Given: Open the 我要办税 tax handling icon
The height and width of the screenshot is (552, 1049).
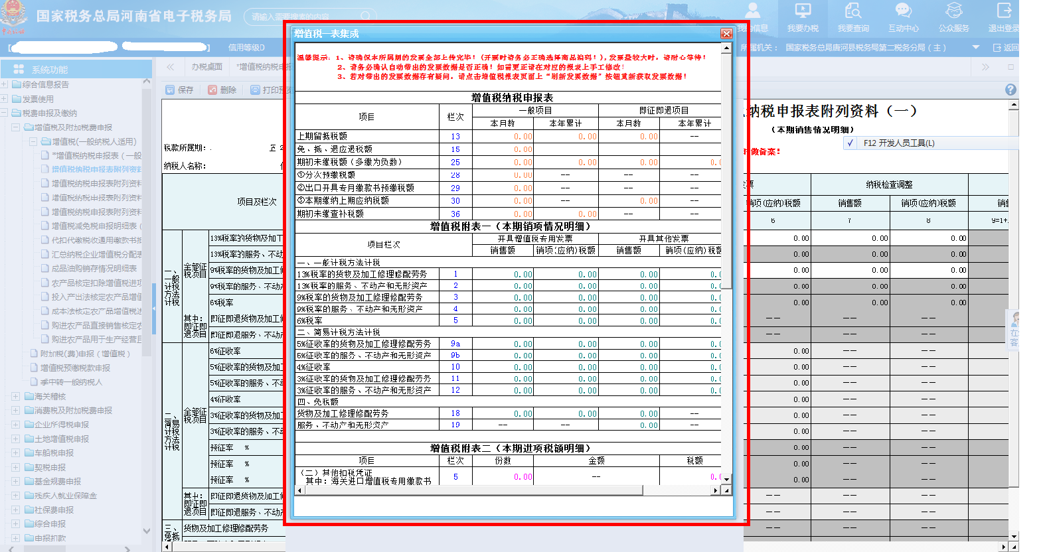Looking at the screenshot, I should [x=803, y=17].
